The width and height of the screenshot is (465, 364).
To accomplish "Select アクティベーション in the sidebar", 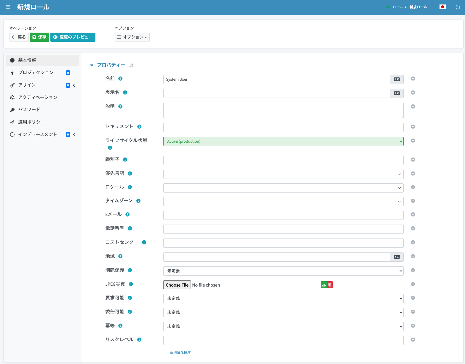I will click(x=42, y=97).
